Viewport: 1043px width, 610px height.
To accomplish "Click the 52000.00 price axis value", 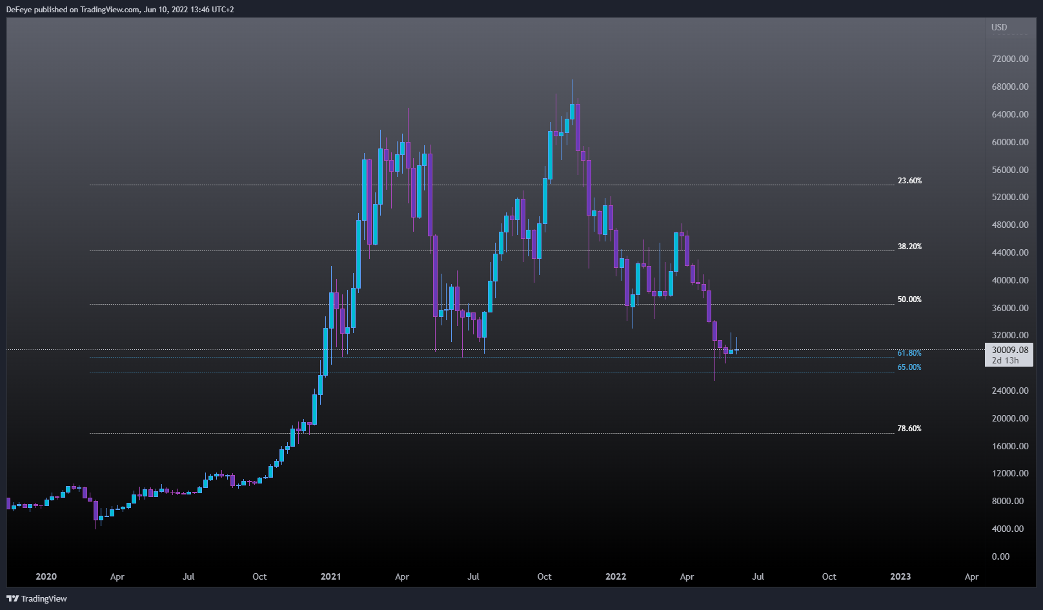I will tap(1010, 197).
